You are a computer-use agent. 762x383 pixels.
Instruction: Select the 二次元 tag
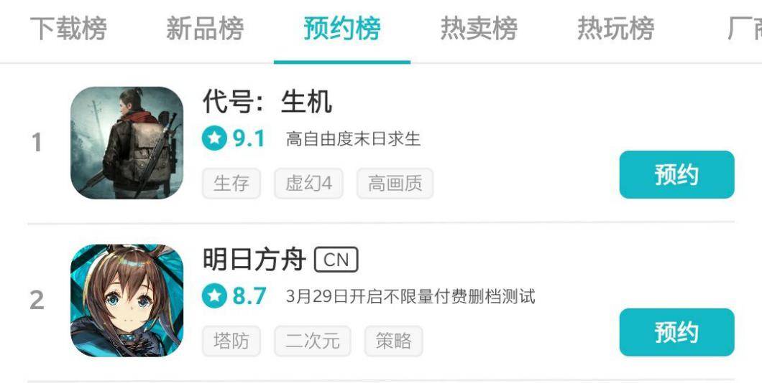[x=313, y=341]
